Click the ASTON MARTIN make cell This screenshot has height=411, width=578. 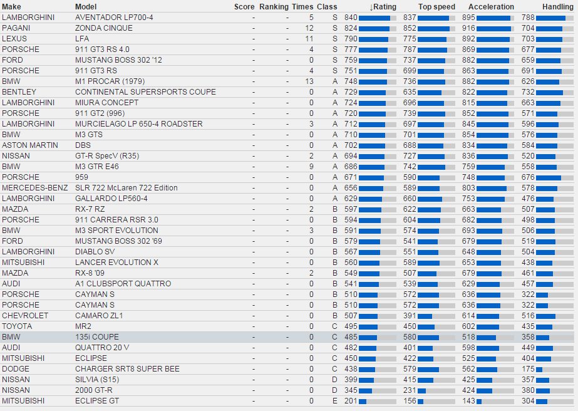pyautogui.click(x=30, y=145)
